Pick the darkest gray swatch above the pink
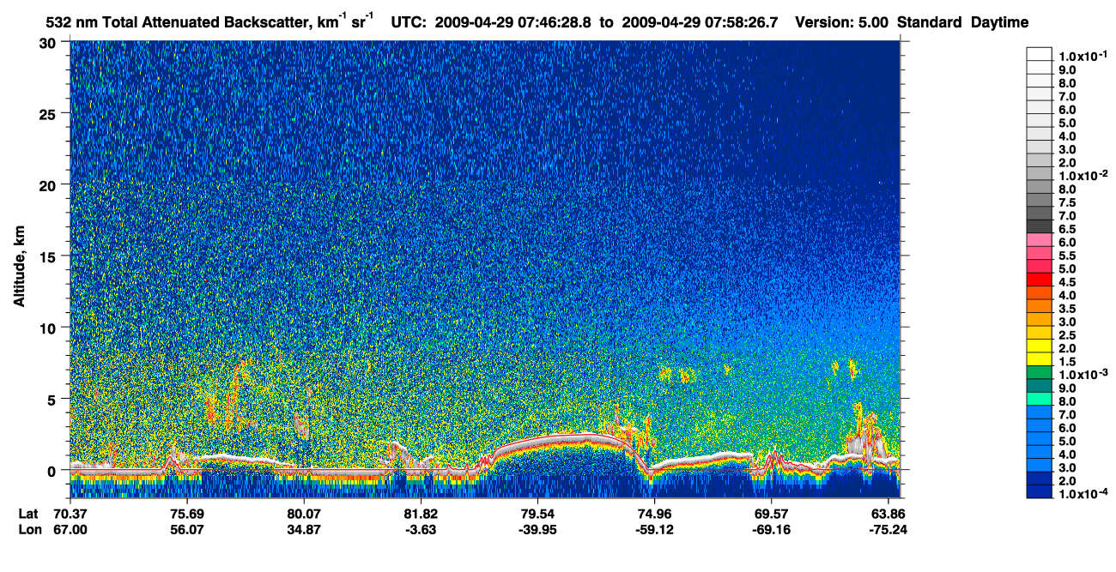The height and width of the screenshot is (572, 1116). (1039, 226)
